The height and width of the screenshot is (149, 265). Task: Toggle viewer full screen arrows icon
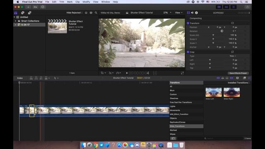182,73
